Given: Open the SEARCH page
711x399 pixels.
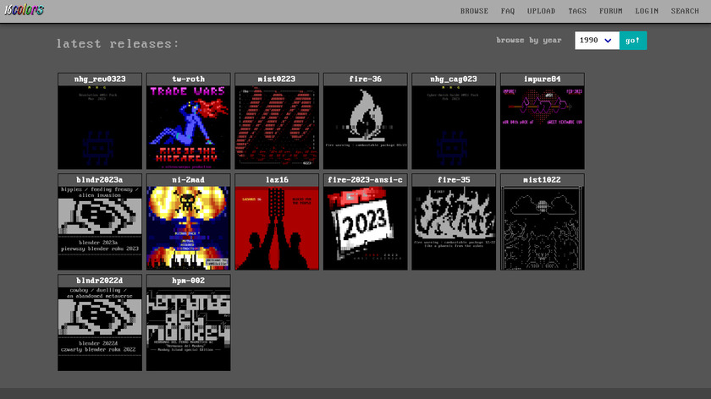Looking at the screenshot, I should [x=685, y=11].
